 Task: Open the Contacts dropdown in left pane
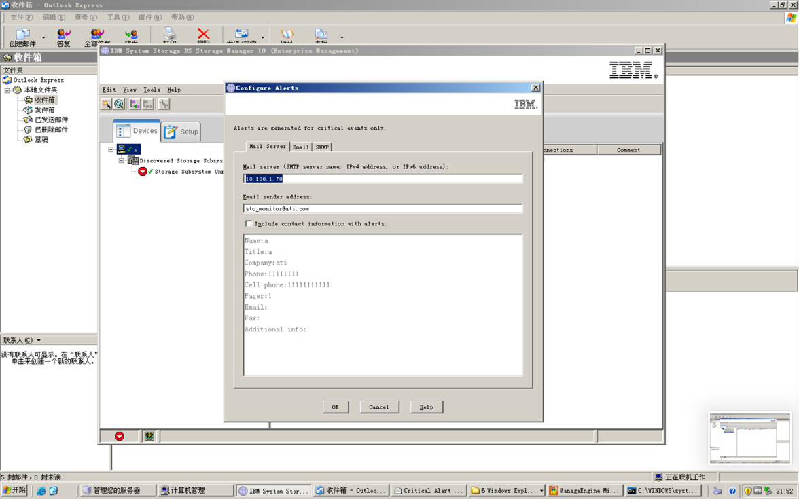click(39, 340)
